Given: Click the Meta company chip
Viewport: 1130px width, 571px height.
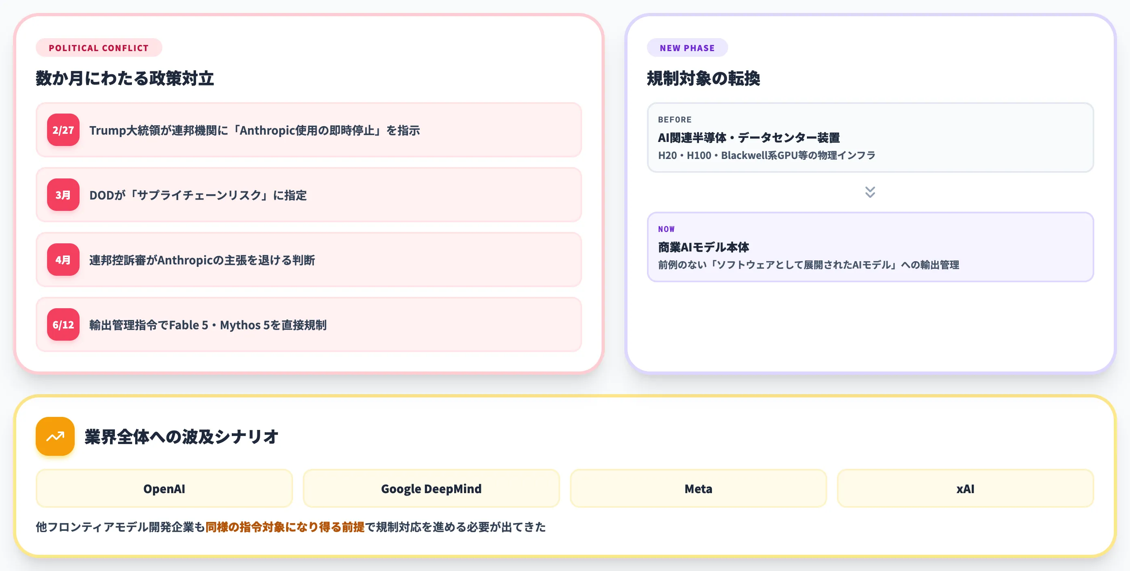Looking at the screenshot, I should pyautogui.click(x=699, y=488).
